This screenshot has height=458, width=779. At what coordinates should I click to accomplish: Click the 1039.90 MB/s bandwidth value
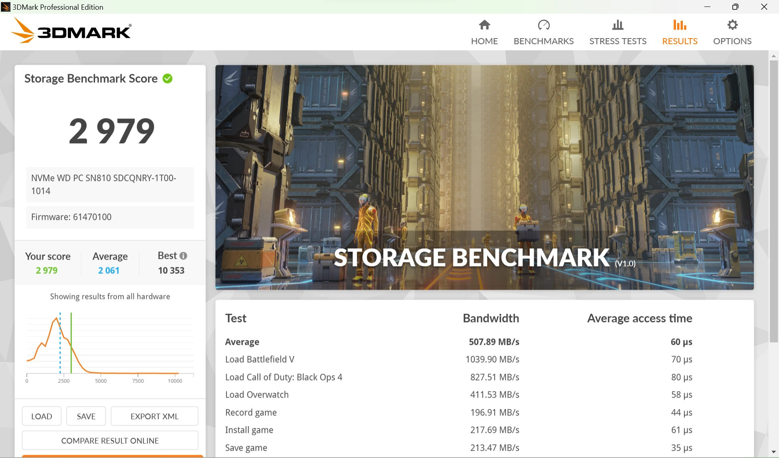tap(492, 359)
